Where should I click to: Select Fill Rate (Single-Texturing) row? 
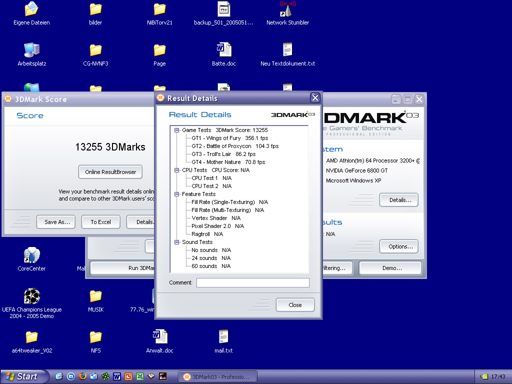click(x=230, y=202)
